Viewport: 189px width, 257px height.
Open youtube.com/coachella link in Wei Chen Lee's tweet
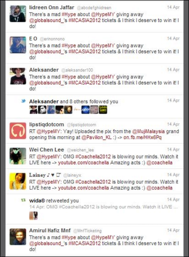point(83,163)
